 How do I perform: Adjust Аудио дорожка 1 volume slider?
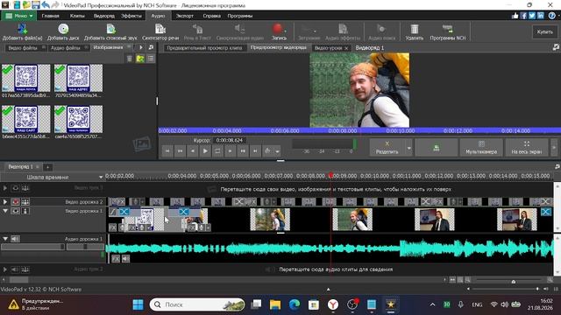tap(32, 247)
